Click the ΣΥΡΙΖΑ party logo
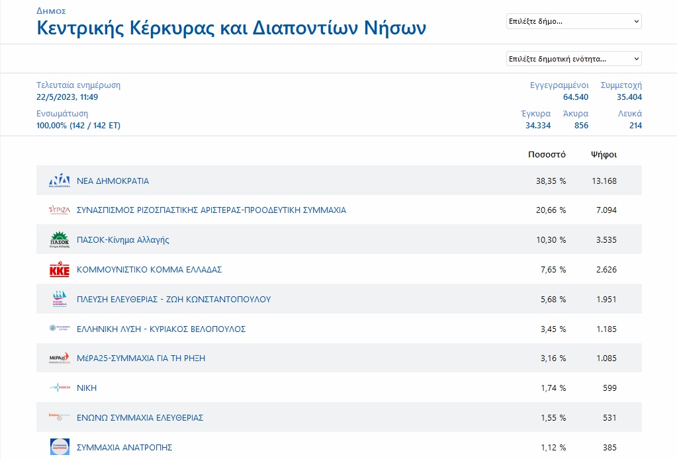Viewport: 677px width, 459px height. (x=60, y=210)
